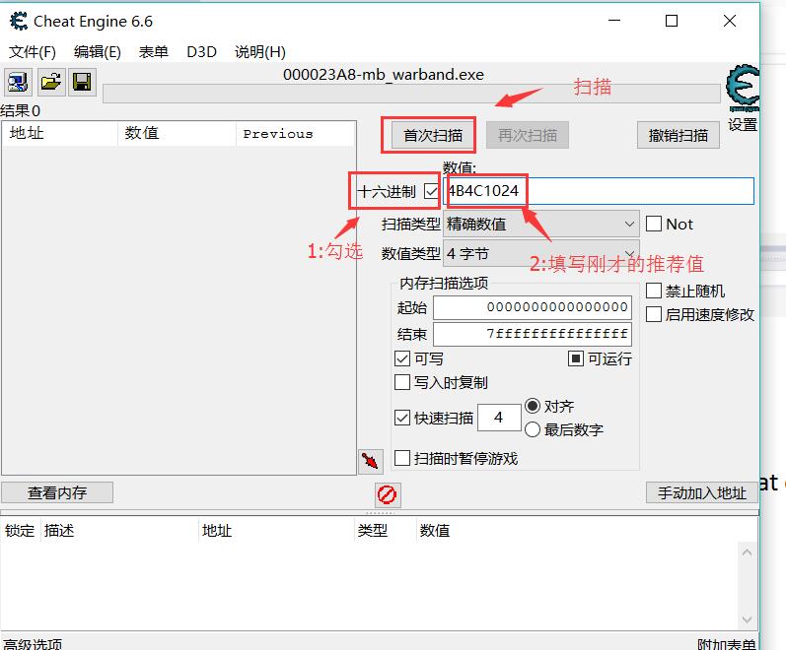
Task: Select the 对齐 radio button
Action: 533,406
